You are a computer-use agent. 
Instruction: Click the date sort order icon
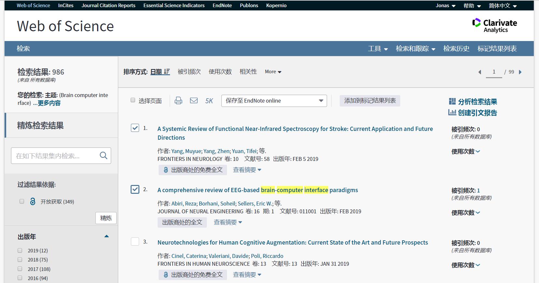click(x=167, y=72)
